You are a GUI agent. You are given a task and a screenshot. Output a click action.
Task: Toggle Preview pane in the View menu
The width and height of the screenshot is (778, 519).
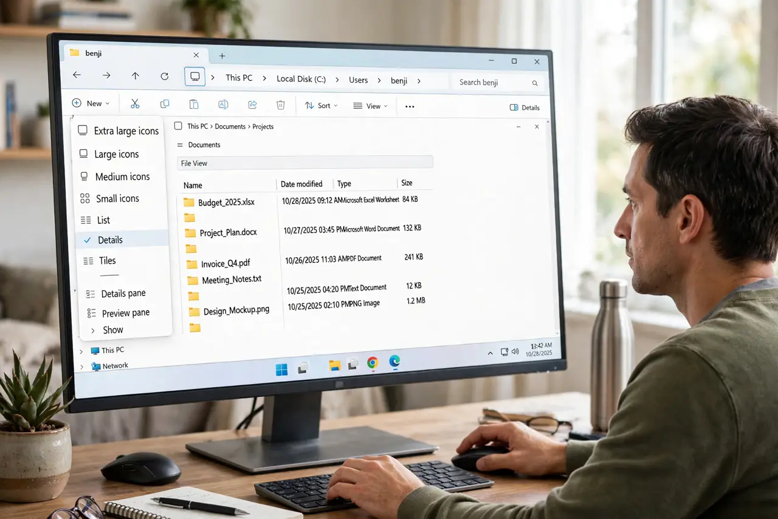(119, 313)
